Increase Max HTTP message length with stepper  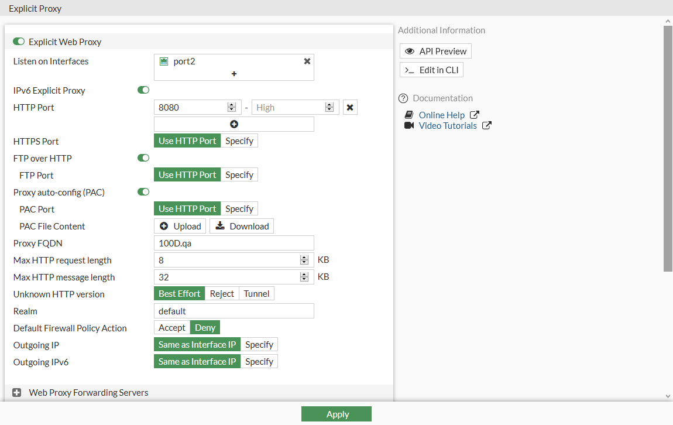coord(304,274)
